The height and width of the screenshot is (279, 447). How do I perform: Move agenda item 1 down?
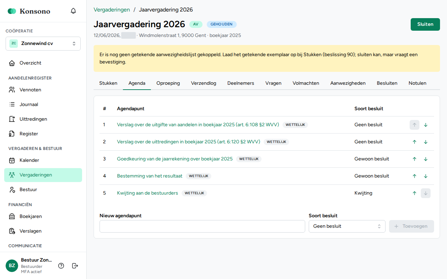tap(426, 125)
